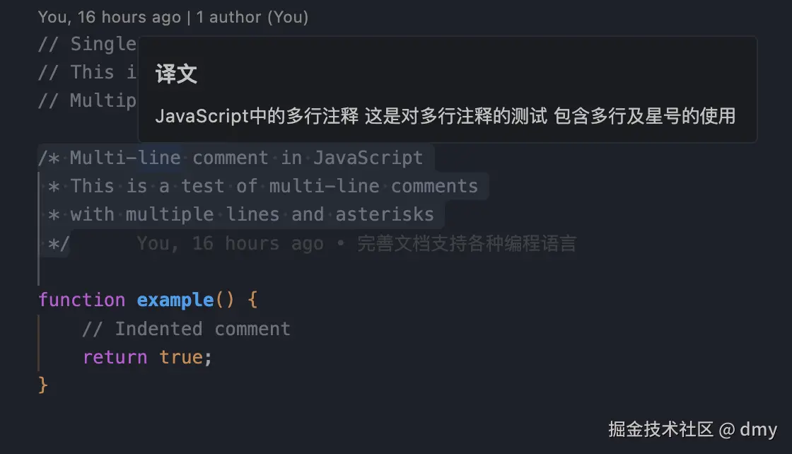Click the "译文" heading in the tooltip

coord(176,74)
